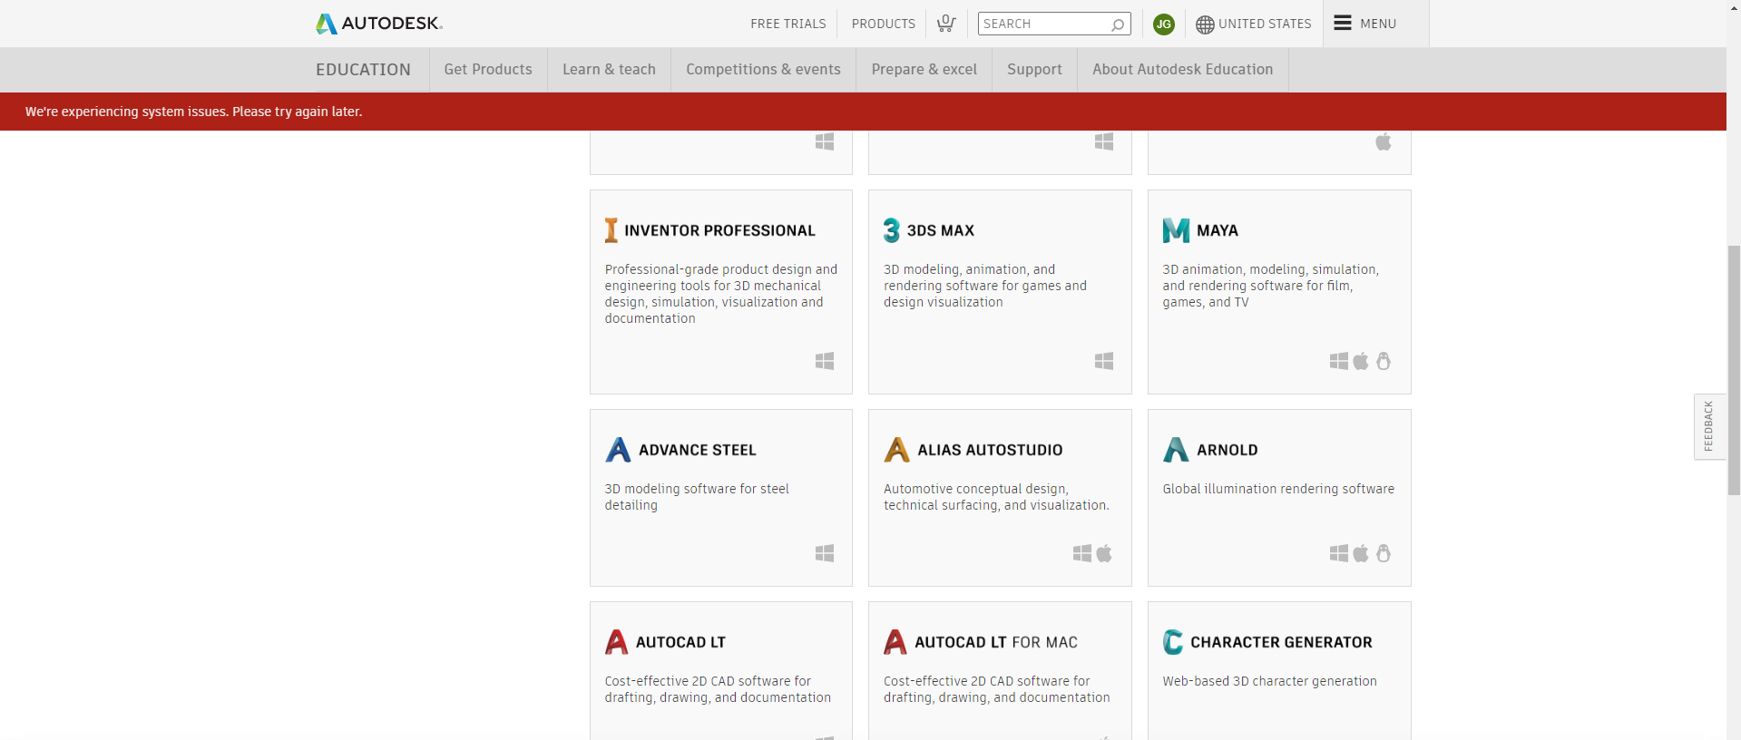Open the Learn & teach menu
1741x740 pixels.
pyautogui.click(x=609, y=70)
